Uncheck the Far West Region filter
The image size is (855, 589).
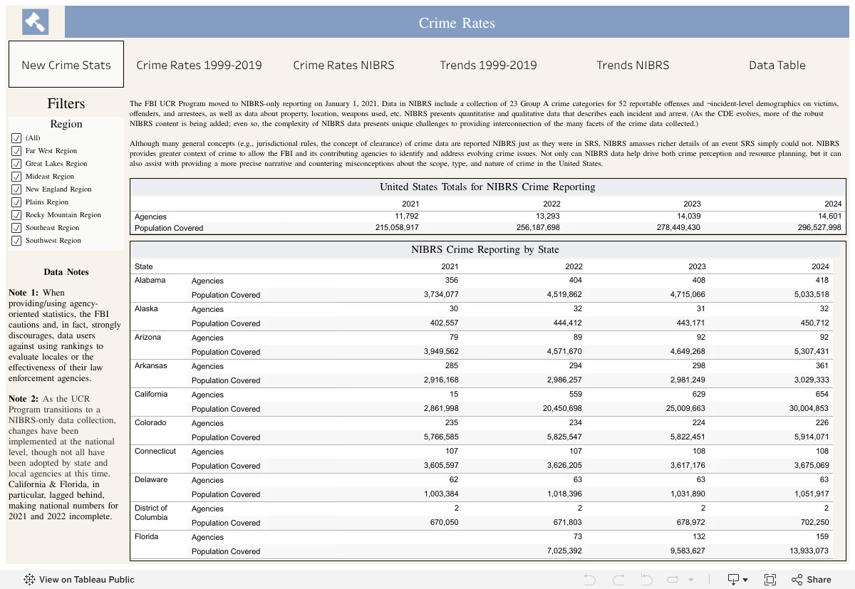pyautogui.click(x=16, y=151)
